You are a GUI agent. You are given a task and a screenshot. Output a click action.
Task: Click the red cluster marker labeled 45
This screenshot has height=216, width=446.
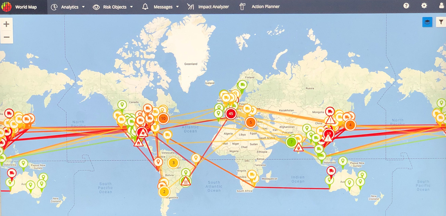(231, 114)
